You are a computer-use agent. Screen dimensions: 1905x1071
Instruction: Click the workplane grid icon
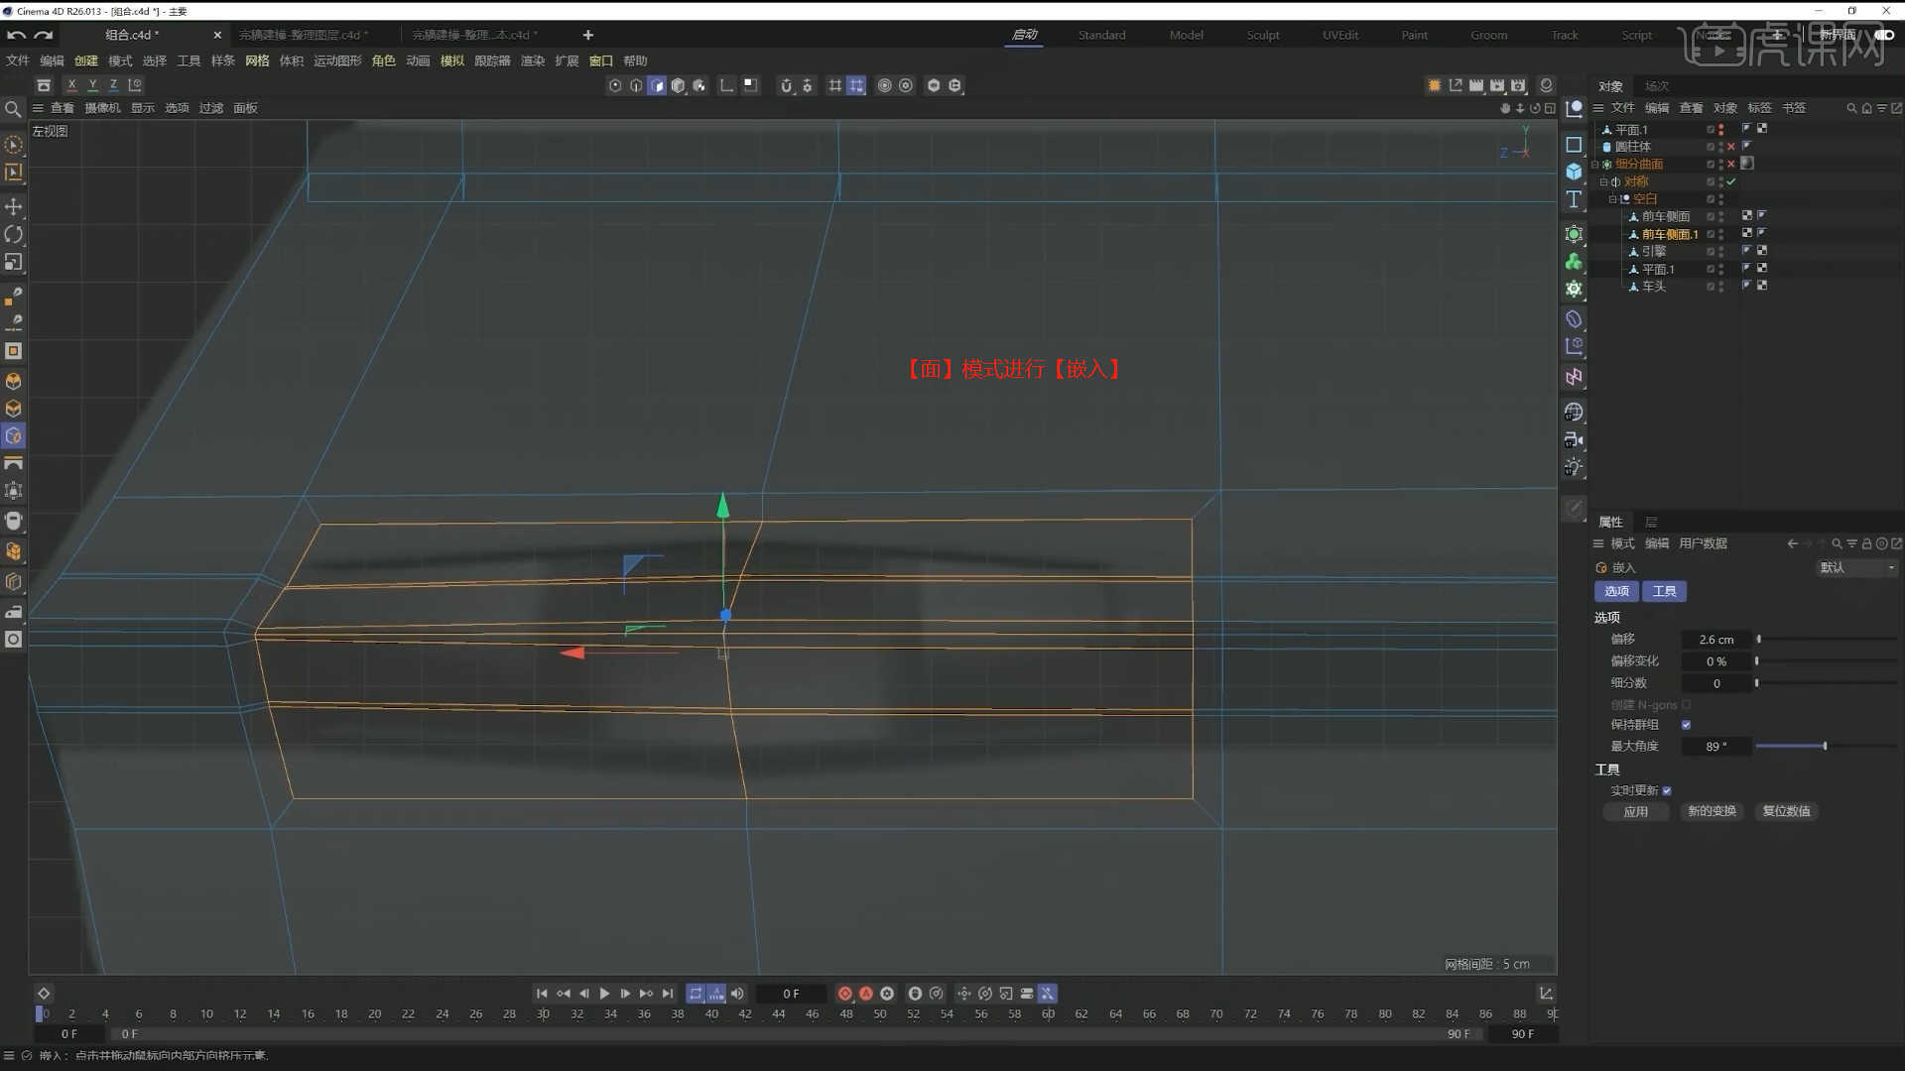(835, 86)
